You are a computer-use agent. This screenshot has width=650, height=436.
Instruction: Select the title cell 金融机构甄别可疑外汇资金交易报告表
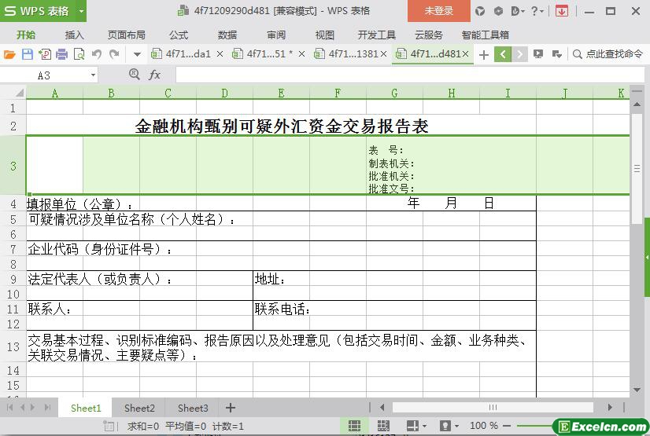281,126
